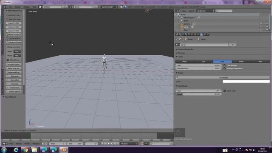This screenshot has height=153, width=272.
Task: Open the No Sync dropdown in timeline
Action: click(129, 144)
